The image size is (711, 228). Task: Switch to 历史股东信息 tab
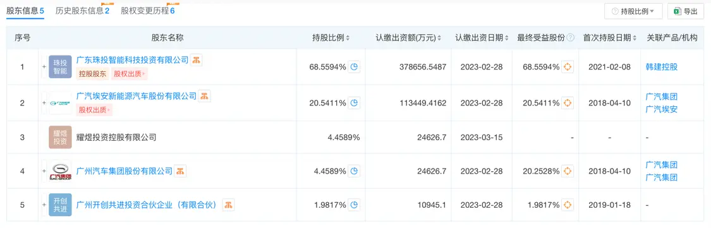(82, 11)
